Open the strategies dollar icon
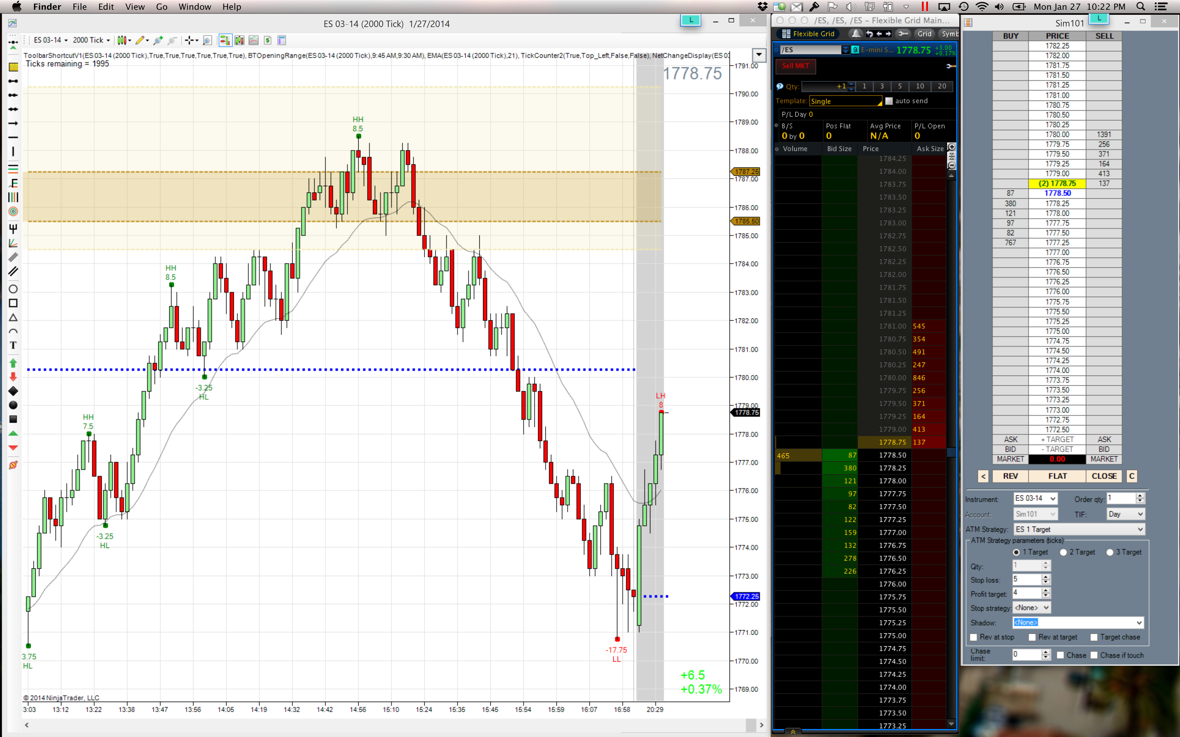Viewport: 1180px width, 737px height. [267, 41]
